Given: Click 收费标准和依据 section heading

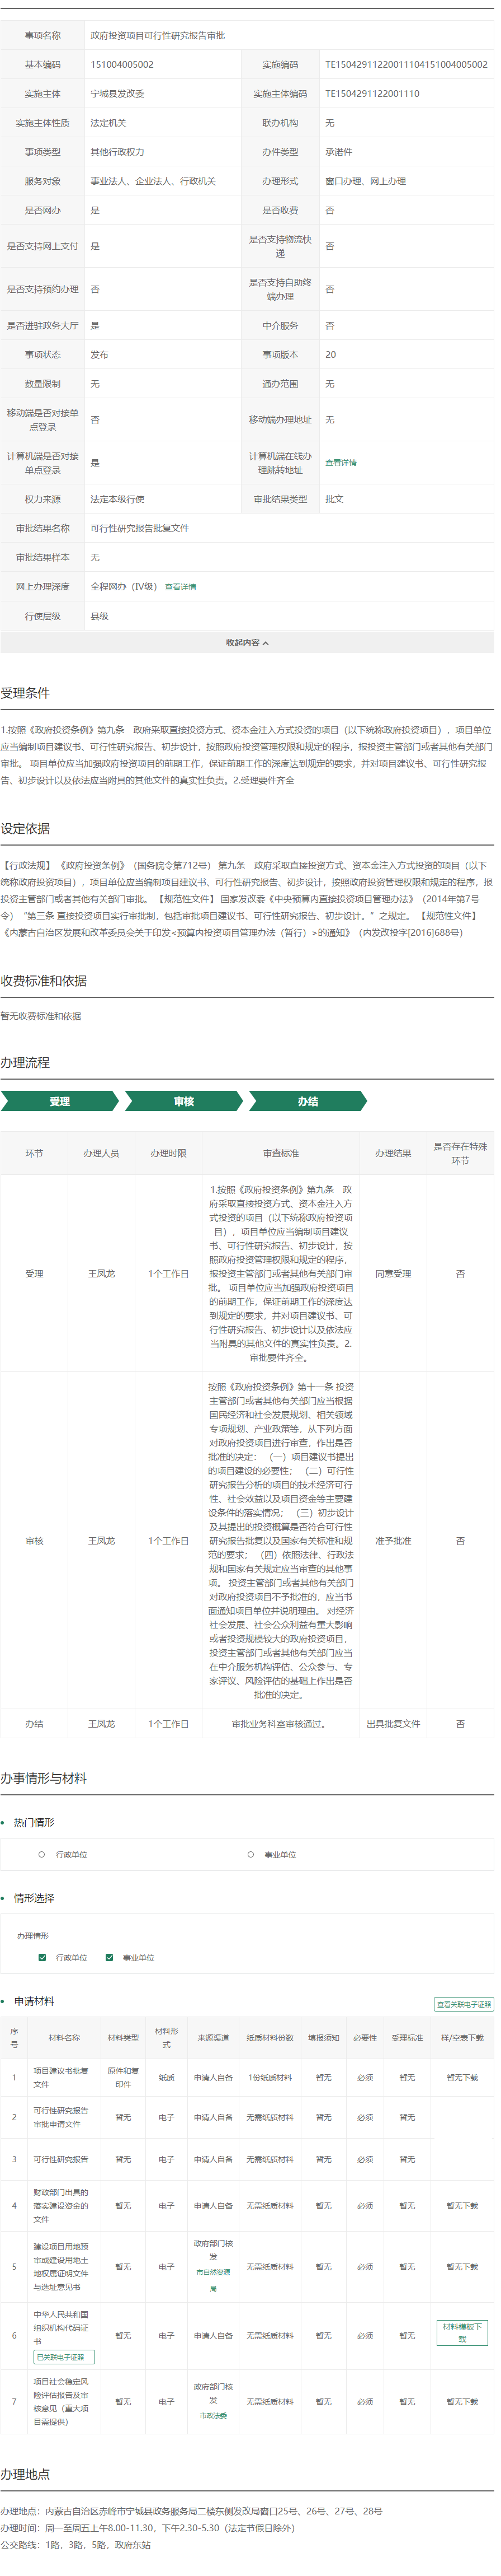Looking at the screenshot, I should coord(44,981).
